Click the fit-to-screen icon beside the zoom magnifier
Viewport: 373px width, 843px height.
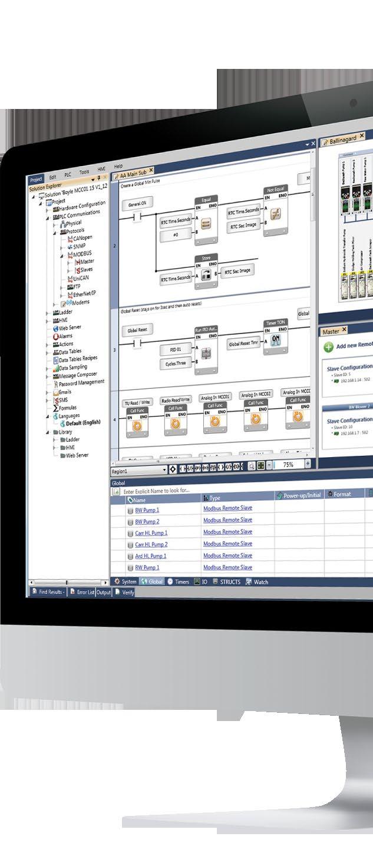[x=260, y=465]
